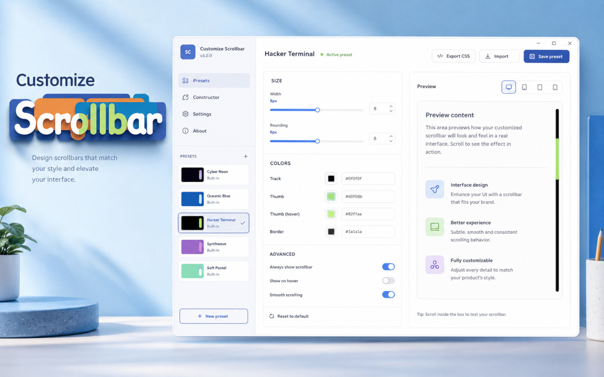604x377 pixels.
Task: Select the Synthwave preset
Action: 214,247
